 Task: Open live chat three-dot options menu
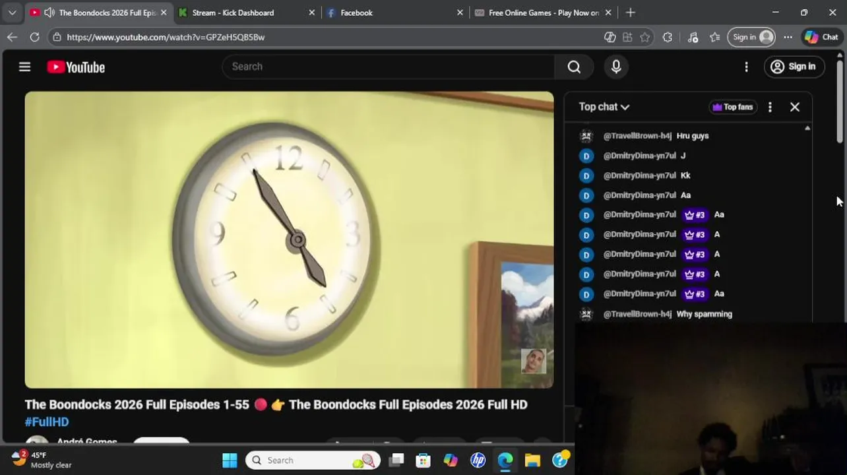[770, 107]
